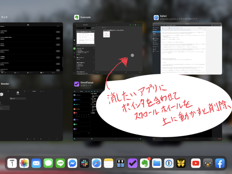Launch Facebook from the dock
Screen dimensions: 232x174
point(220,163)
